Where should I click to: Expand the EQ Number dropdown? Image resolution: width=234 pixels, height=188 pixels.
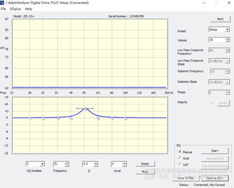click(x=42, y=164)
